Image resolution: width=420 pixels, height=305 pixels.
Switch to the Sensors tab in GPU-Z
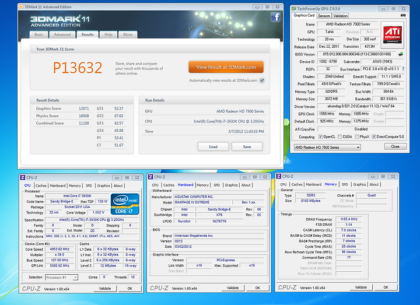(x=324, y=16)
